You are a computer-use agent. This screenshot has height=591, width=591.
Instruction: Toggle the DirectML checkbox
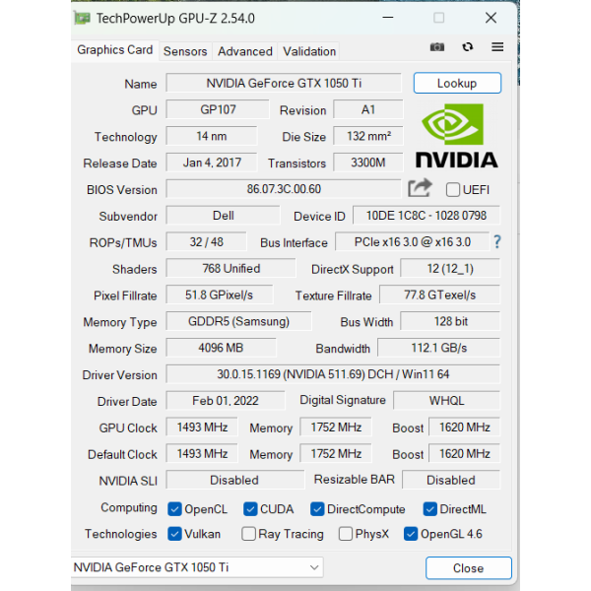pyautogui.click(x=429, y=509)
